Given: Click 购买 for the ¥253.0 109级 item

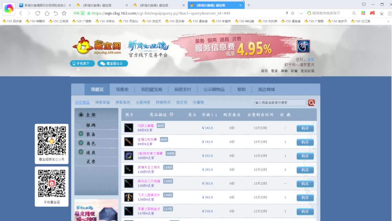Looking at the screenshot, I should tap(305, 156).
